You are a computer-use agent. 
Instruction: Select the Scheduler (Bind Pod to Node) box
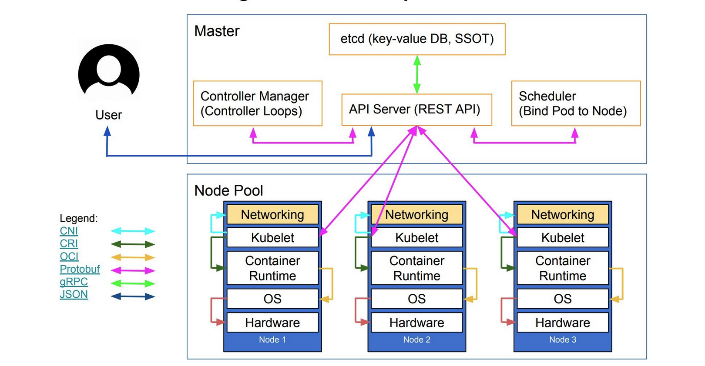(x=575, y=103)
